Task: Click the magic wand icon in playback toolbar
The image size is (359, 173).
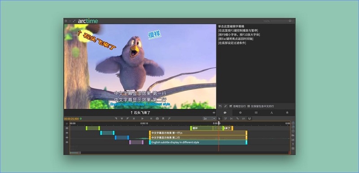Action: click(x=169, y=118)
